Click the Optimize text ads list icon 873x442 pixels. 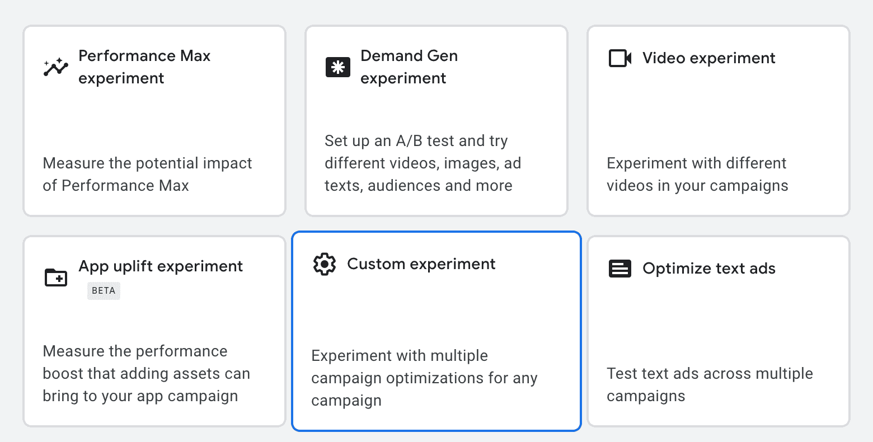(x=619, y=268)
